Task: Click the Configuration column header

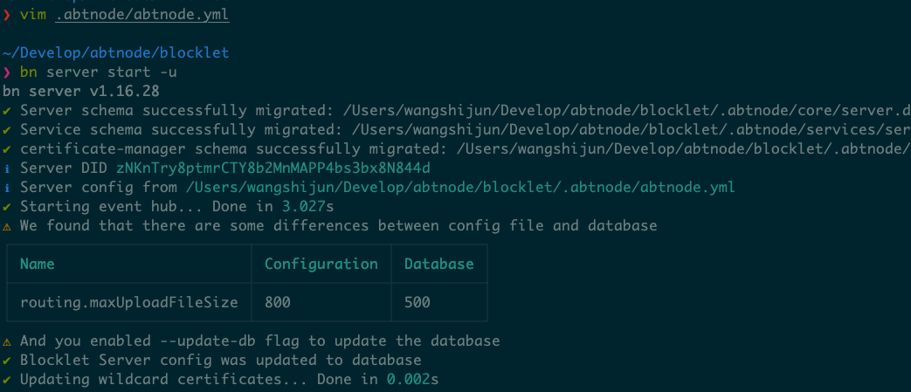Action: pyautogui.click(x=321, y=264)
